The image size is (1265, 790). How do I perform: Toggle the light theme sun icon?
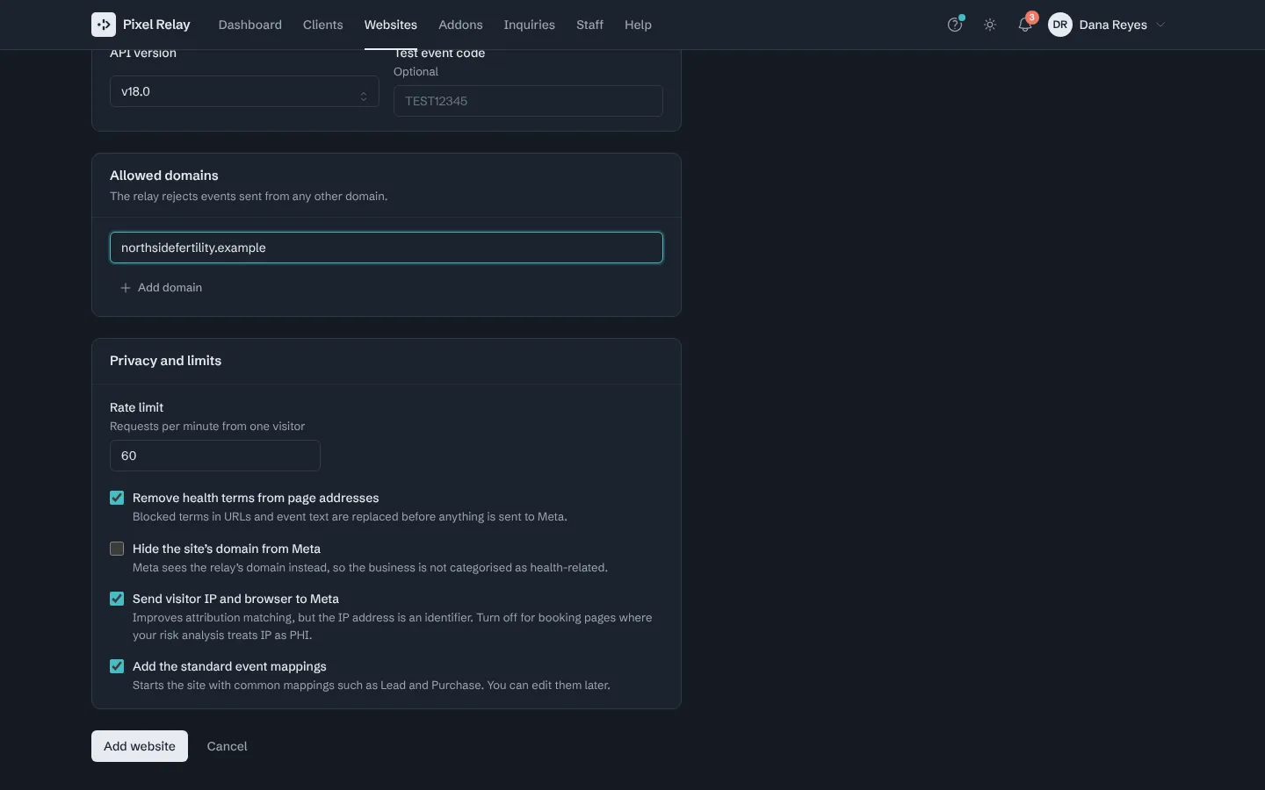pyautogui.click(x=990, y=25)
